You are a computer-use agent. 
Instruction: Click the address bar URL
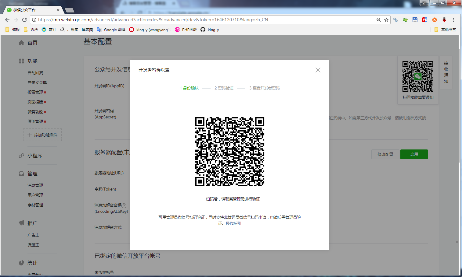click(153, 20)
